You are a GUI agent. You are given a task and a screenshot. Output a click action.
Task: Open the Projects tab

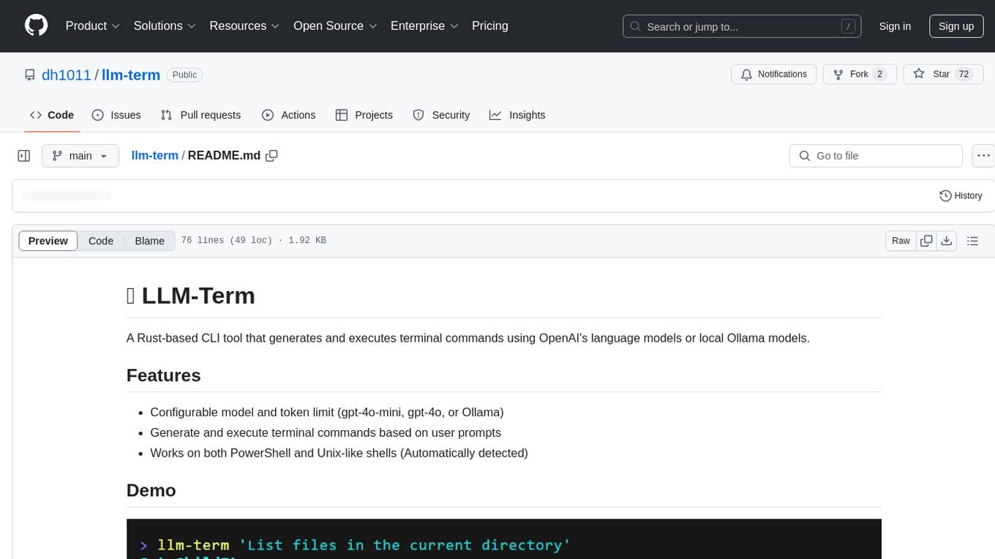click(x=364, y=115)
